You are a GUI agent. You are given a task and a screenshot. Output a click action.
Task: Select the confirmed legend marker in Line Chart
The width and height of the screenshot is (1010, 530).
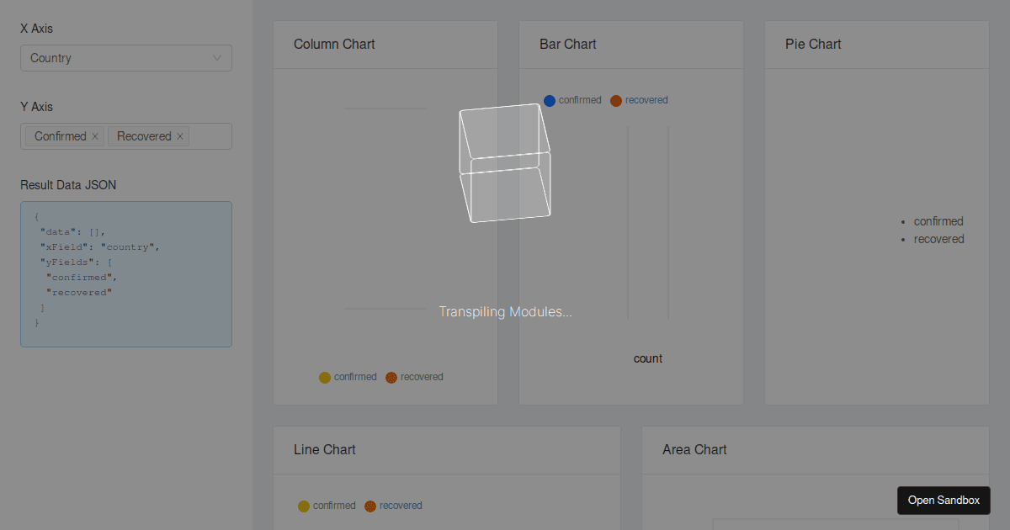[x=304, y=506]
